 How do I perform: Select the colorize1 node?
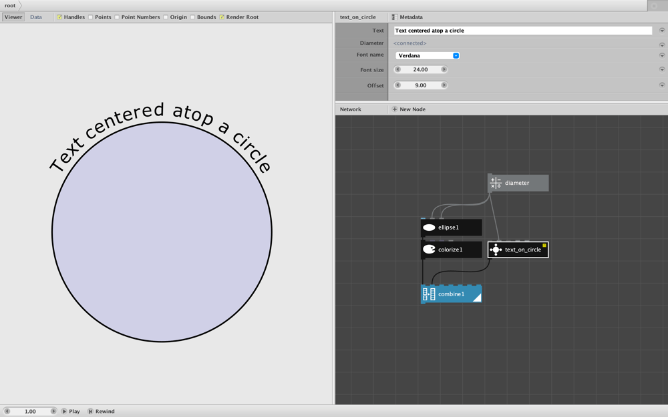(451, 250)
